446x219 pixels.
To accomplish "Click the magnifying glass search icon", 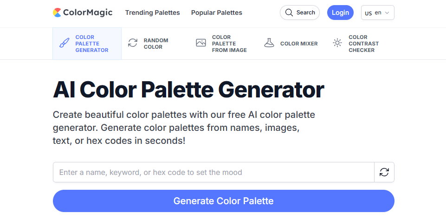I will coord(289,13).
